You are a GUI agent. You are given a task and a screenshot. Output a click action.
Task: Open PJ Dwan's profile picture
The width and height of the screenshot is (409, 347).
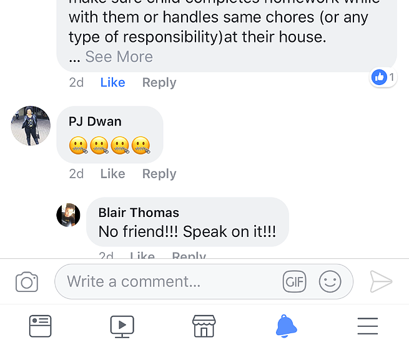[x=31, y=126]
